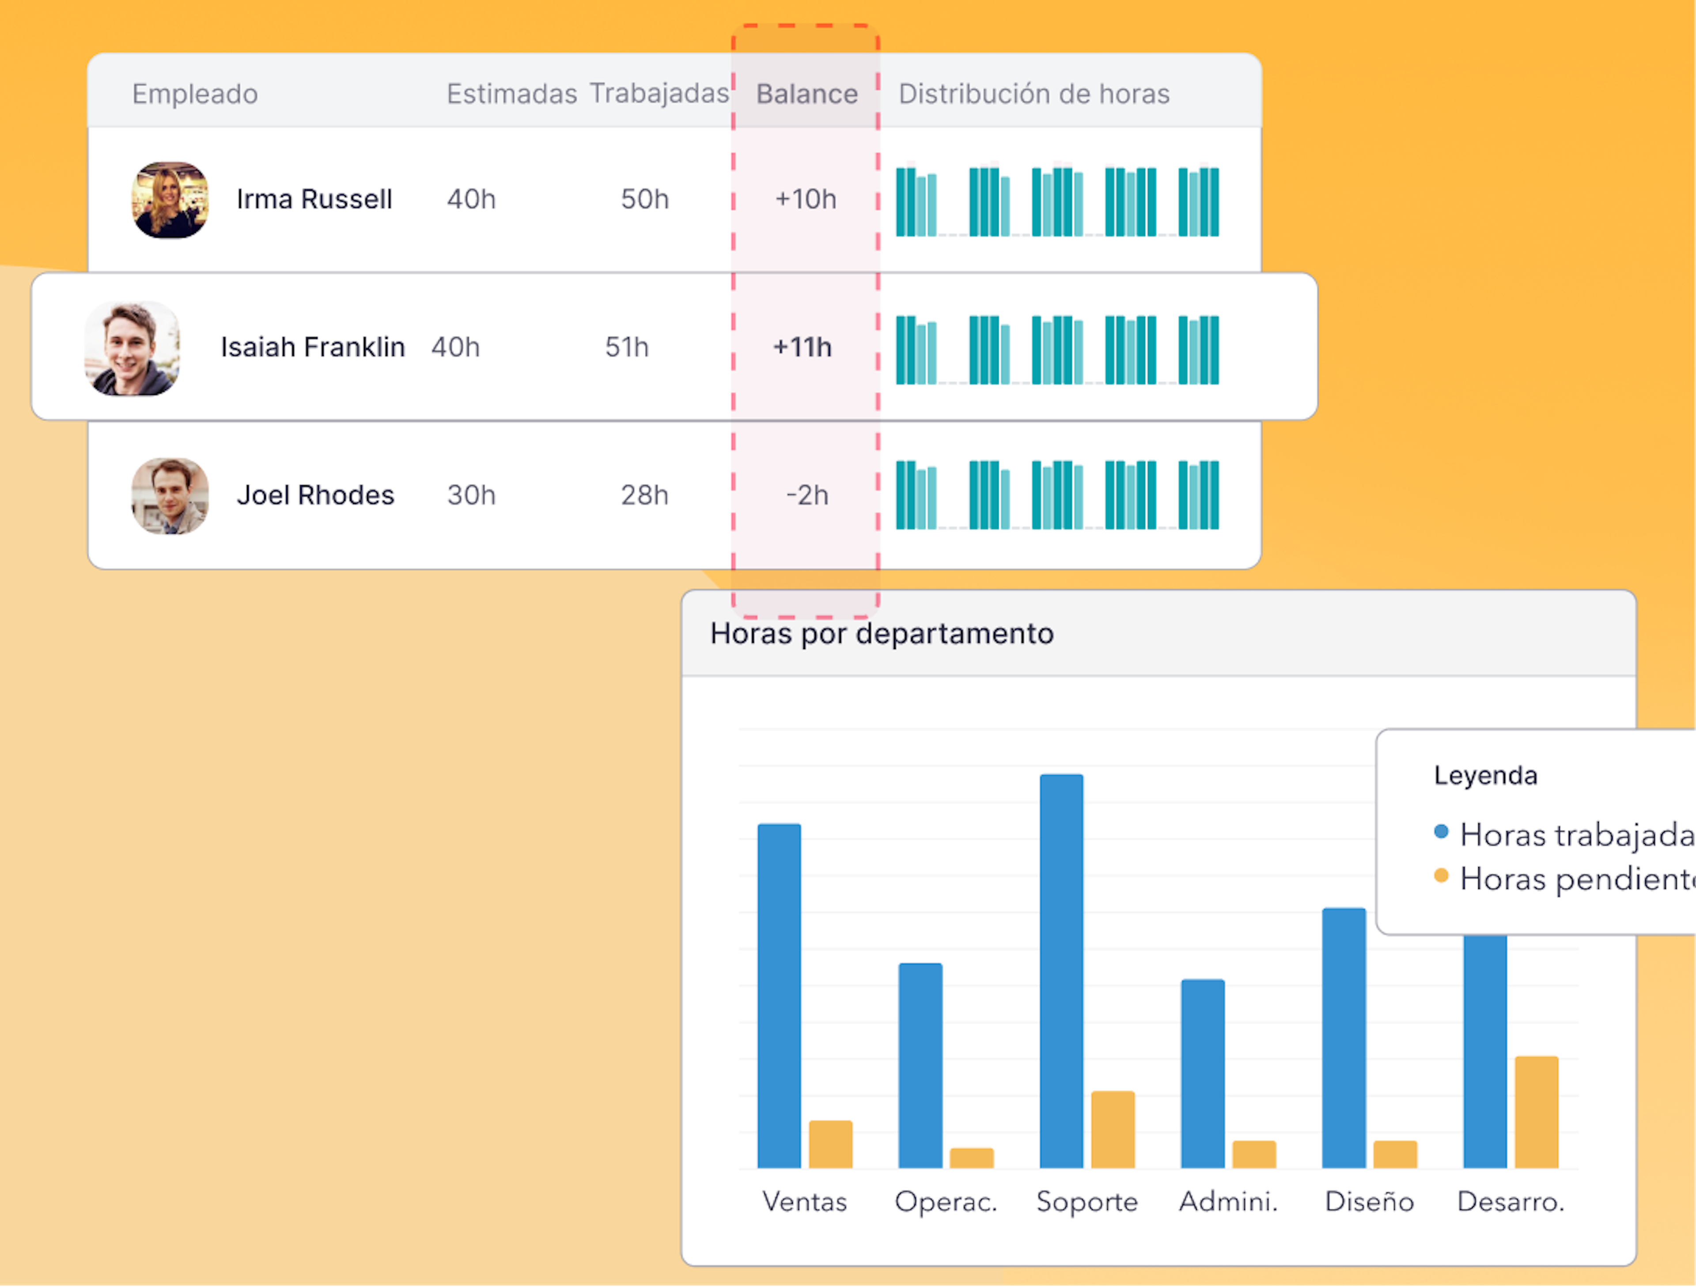Click Irma Russell's profile photo
The width and height of the screenshot is (1696, 1287).
[x=170, y=200]
